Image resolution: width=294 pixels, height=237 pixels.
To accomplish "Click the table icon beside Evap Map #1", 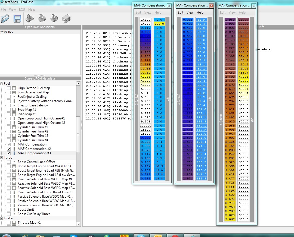I will (x=14, y=110).
